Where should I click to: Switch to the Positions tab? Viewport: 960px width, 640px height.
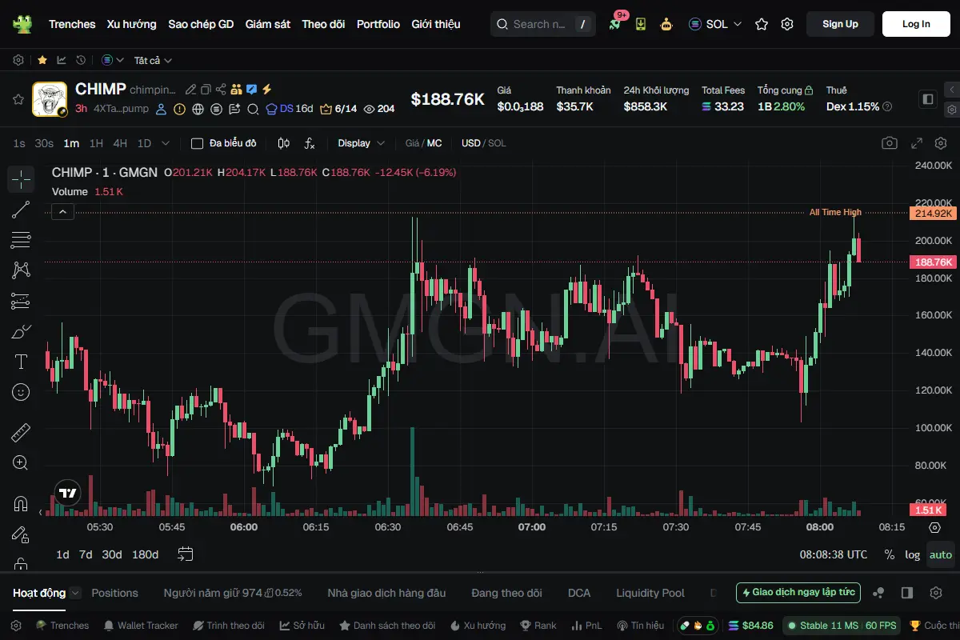(x=114, y=593)
